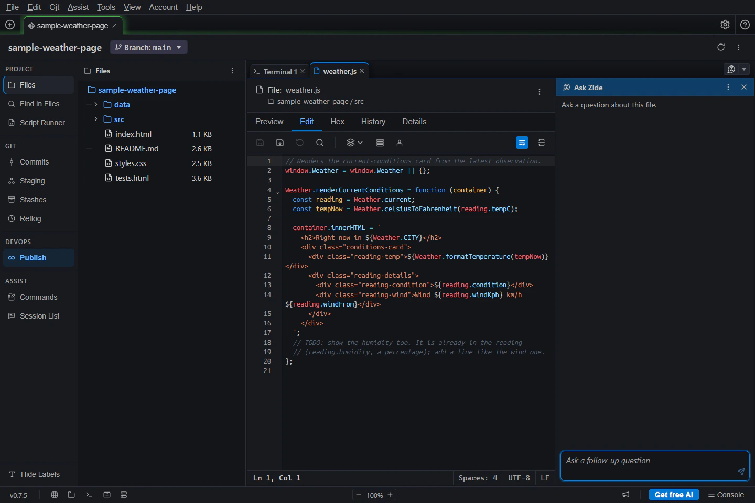This screenshot has width=755, height=503.
Task: Open the README.md file
Action: pyautogui.click(x=137, y=149)
